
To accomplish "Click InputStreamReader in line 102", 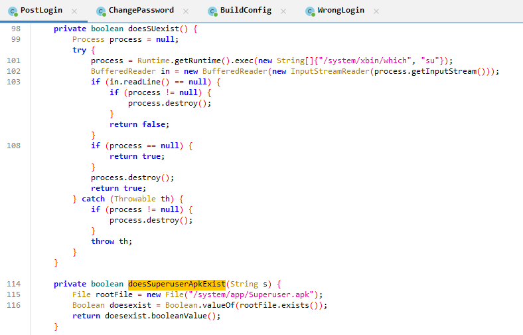I will pyautogui.click(x=330, y=72).
